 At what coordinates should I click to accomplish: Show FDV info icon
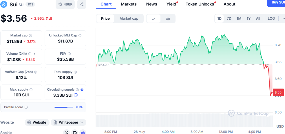tap(69, 54)
